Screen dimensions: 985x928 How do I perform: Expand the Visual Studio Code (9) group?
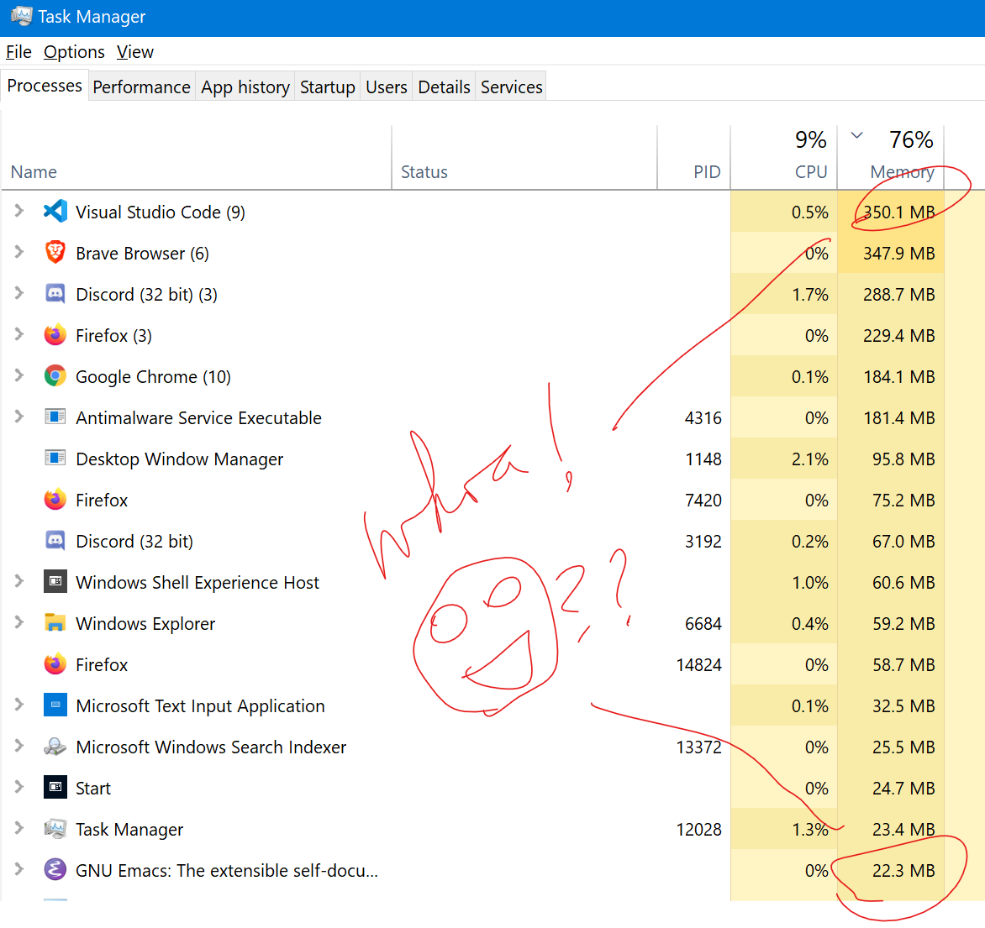click(x=18, y=211)
